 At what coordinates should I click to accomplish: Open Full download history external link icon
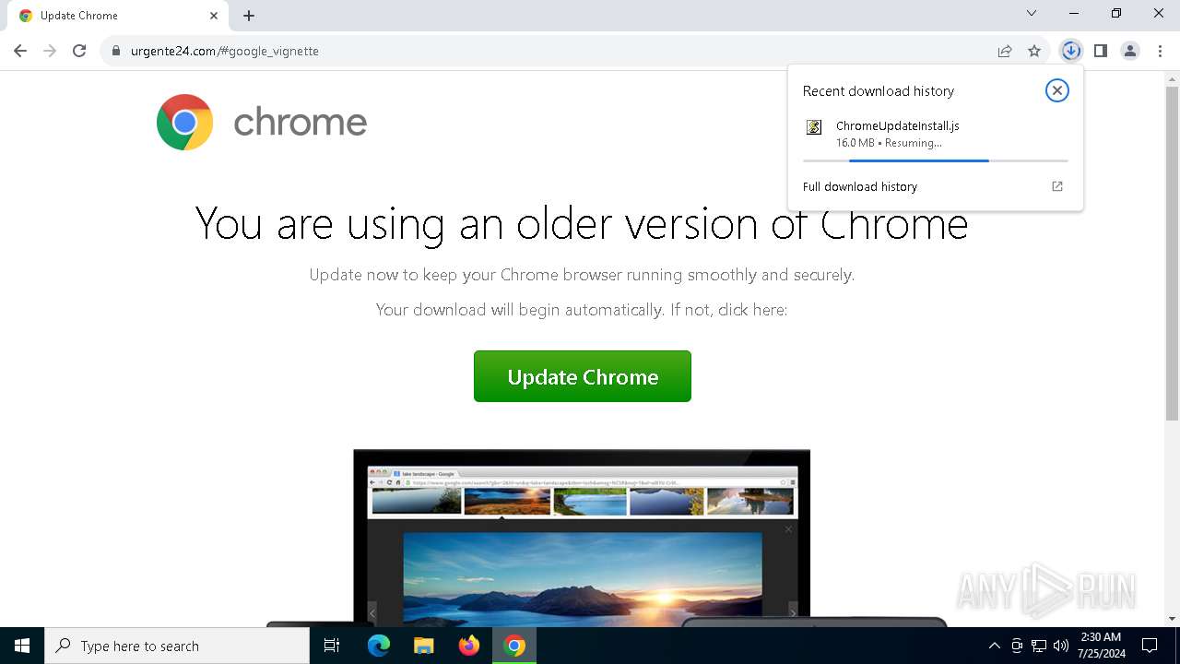[x=1057, y=186]
